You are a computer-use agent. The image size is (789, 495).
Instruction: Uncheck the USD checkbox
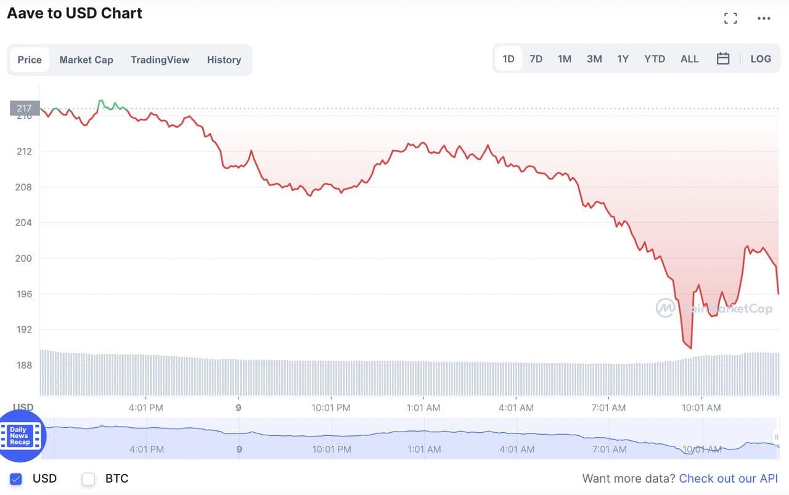(x=16, y=478)
